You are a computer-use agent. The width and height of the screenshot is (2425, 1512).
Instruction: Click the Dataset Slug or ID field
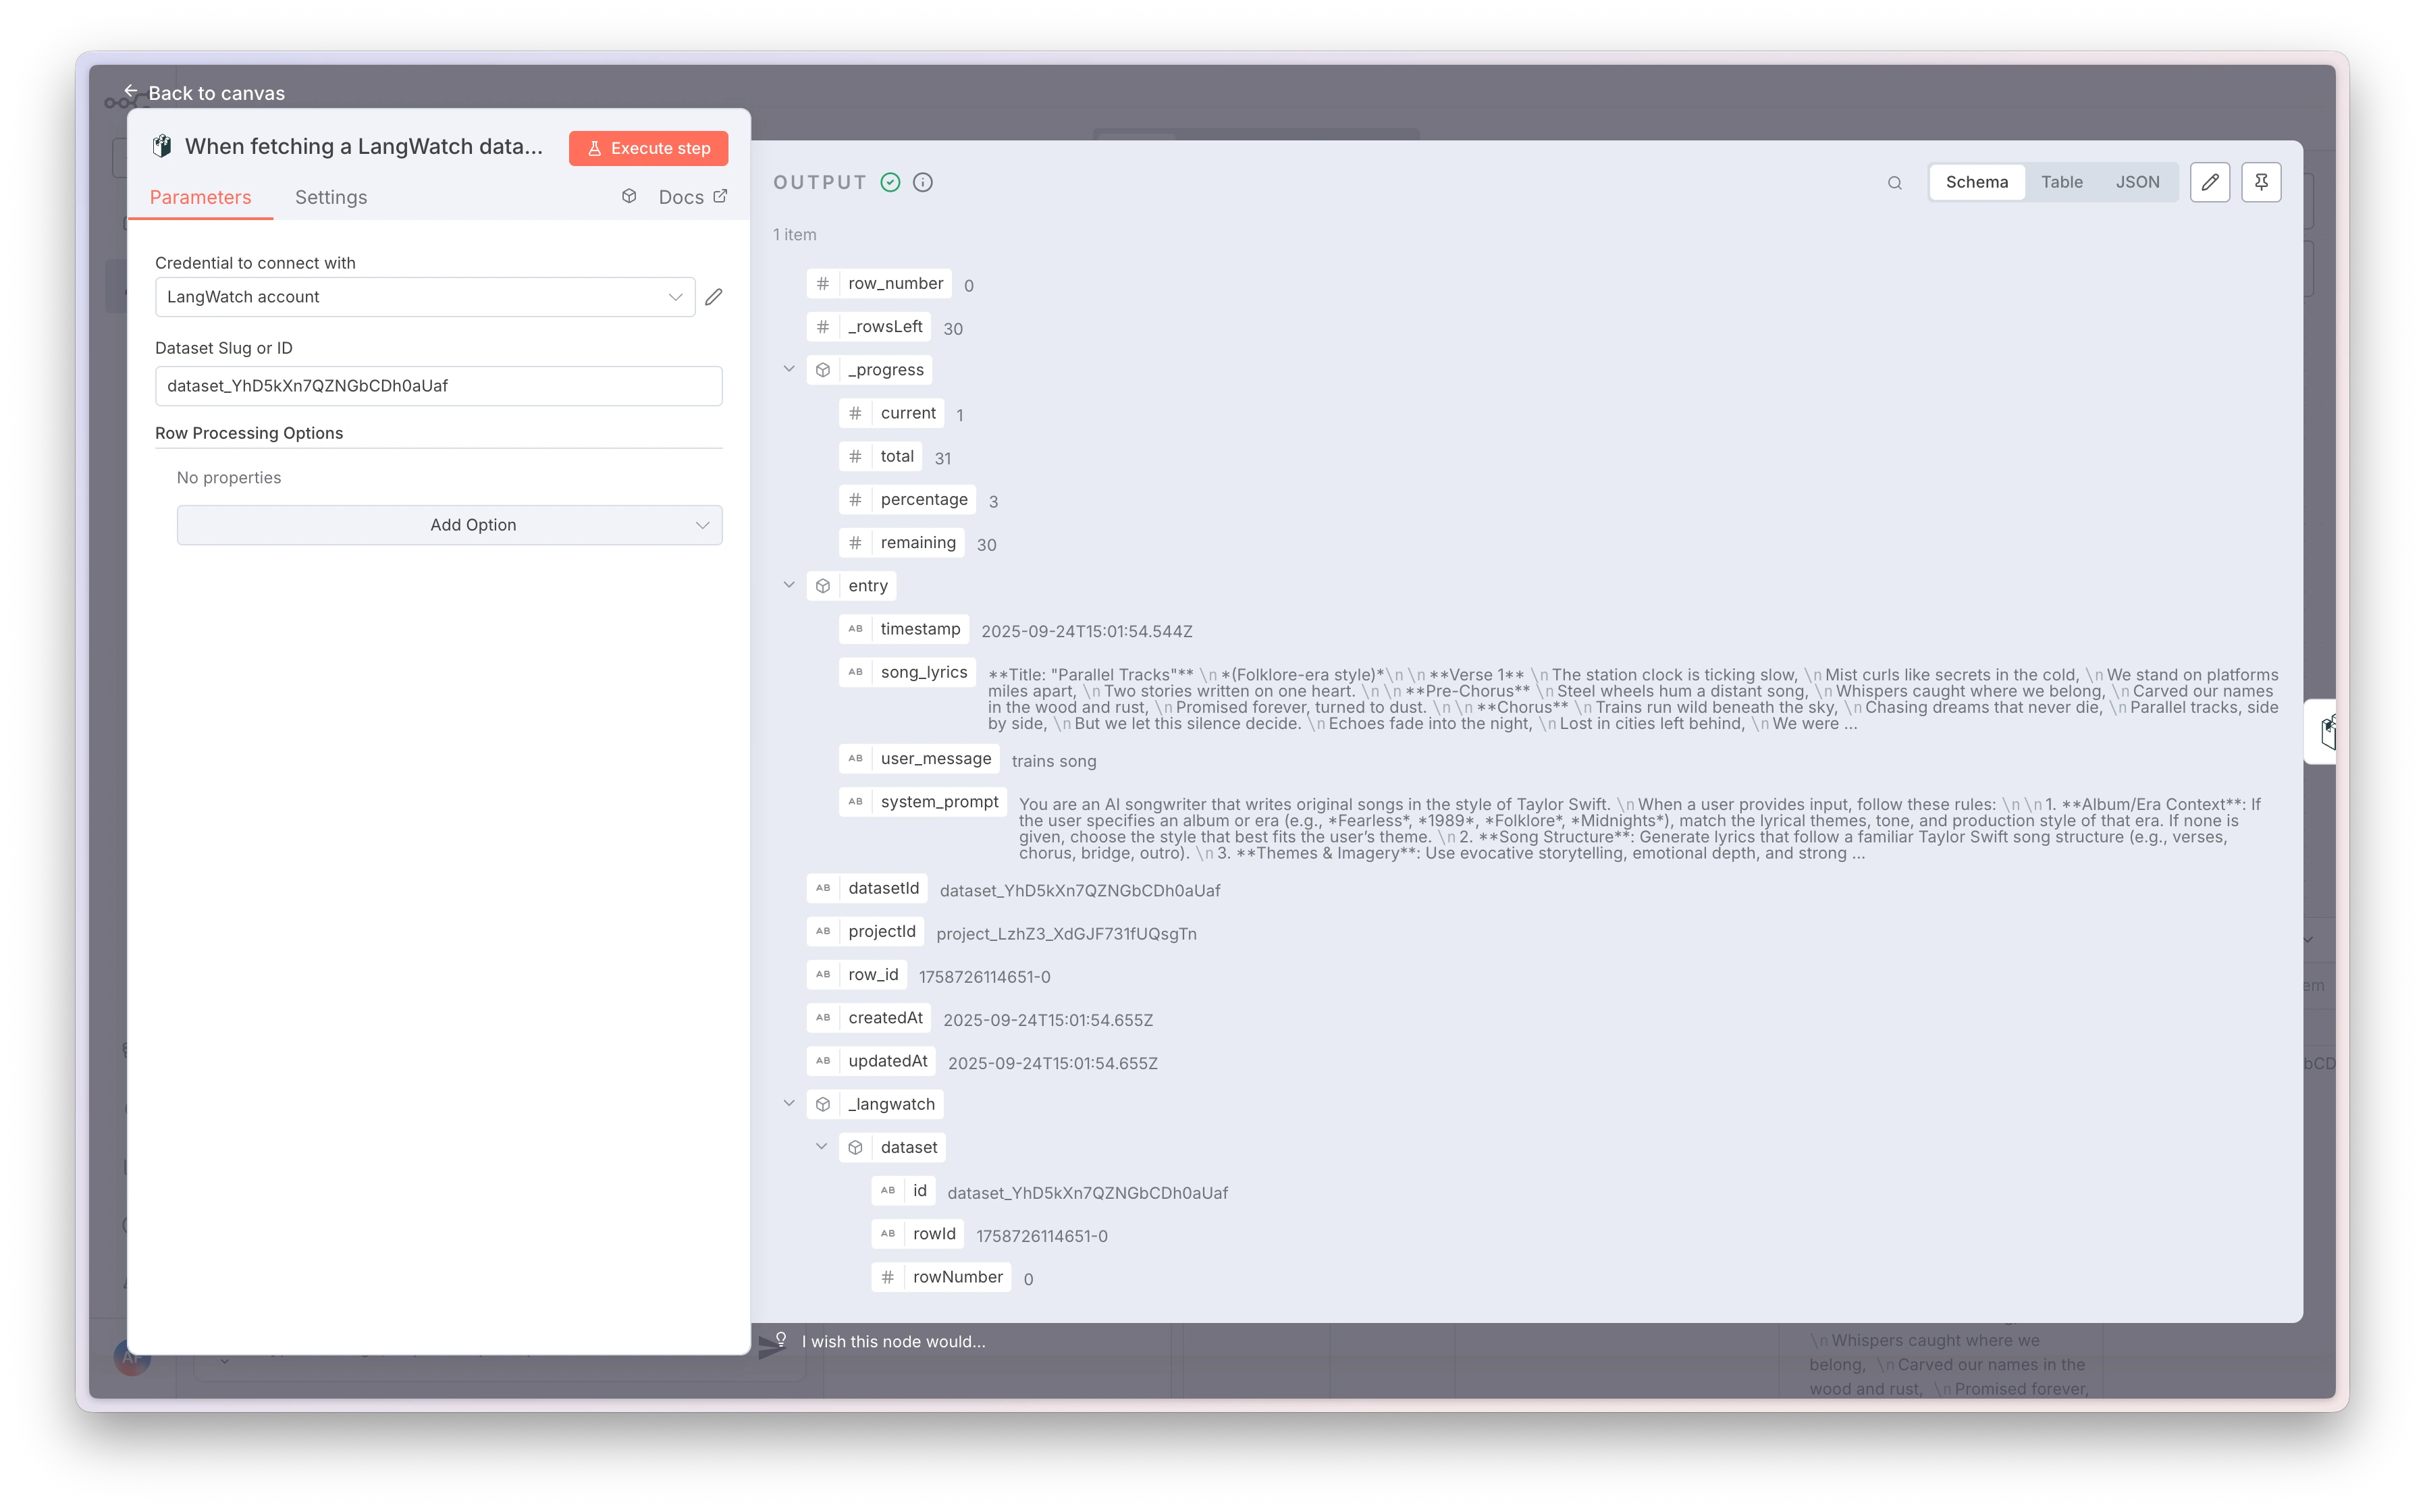[438, 386]
